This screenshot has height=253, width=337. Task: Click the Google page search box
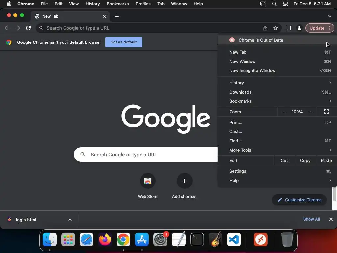145,155
